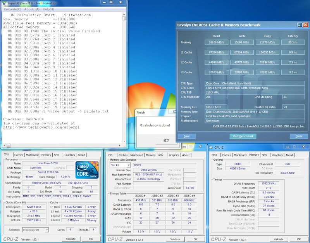310x243 pixels.
Task: Open Caches tab in the CPU-Z Memory window
Action: 226,155
